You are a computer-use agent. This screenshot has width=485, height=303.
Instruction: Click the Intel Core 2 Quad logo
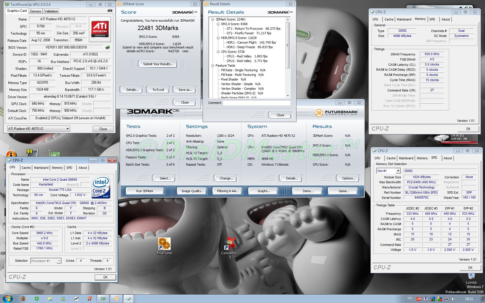pos(101,187)
